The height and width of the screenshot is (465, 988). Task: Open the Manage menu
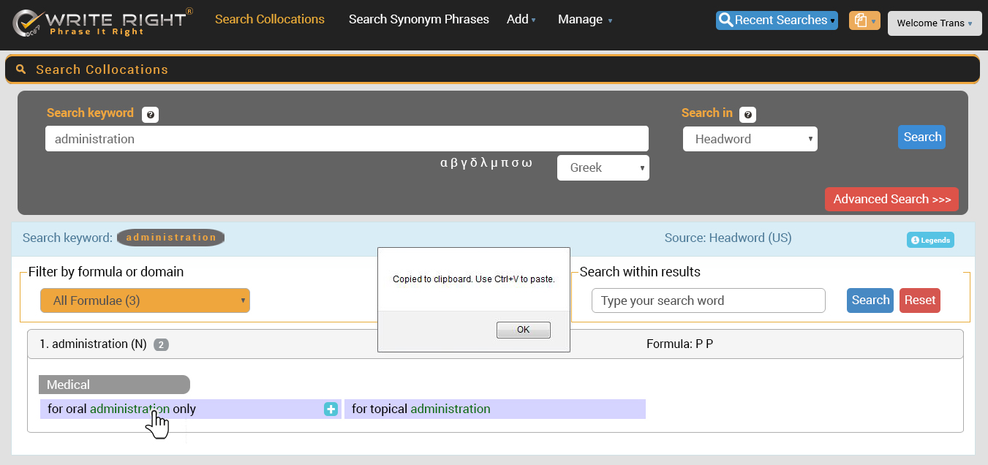pos(584,20)
